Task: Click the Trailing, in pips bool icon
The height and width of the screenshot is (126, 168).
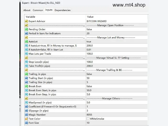Action: tap(26, 74)
